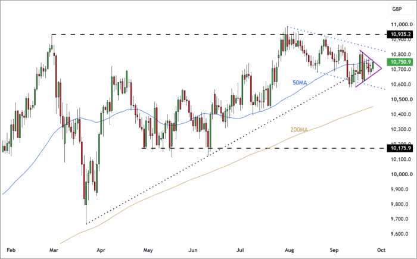Click the Feb label on time axis

pyautogui.click(x=11, y=250)
